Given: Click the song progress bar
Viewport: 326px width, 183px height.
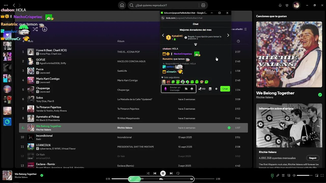Looking at the screenshot, I should (163, 179).
